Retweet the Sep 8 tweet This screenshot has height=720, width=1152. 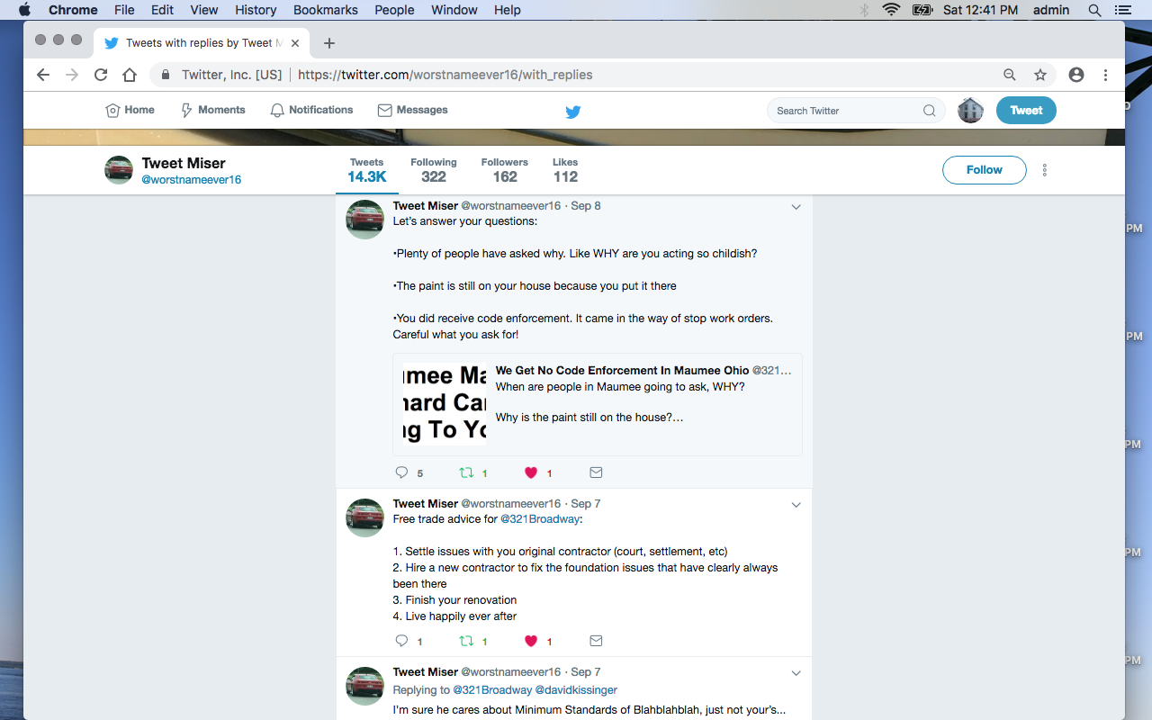pyautogui.click(x=466, y=472)
